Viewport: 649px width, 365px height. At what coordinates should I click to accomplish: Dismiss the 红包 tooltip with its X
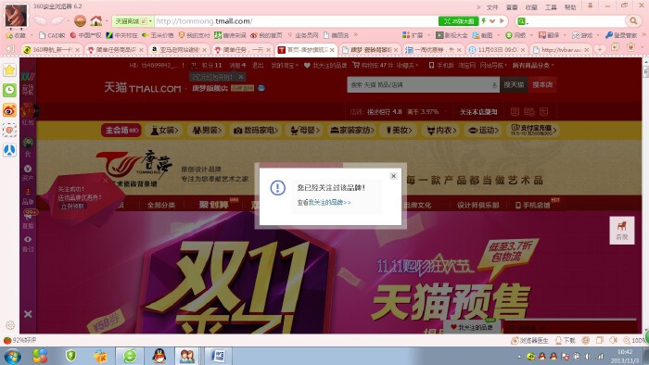[241, 77]
